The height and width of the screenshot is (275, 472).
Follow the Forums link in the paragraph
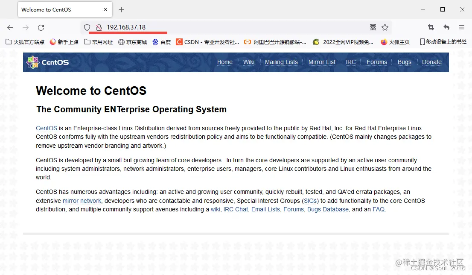pos(294,209)
